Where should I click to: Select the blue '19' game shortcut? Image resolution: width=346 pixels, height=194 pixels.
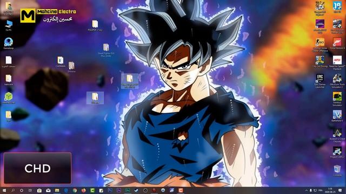click(x=337, y=7)
